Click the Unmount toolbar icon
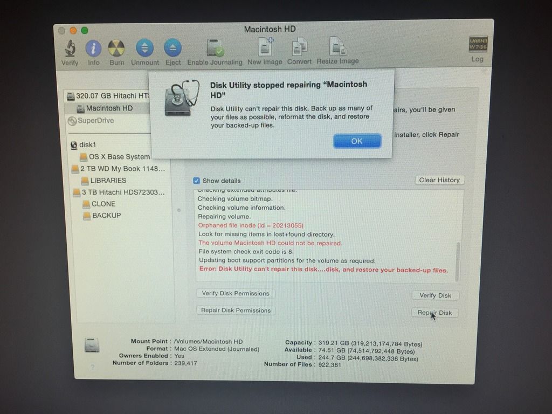The height and width of the screenshot is (414, 552). tap(144, 48)
